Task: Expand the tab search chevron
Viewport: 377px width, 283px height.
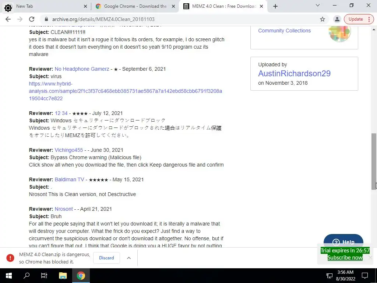Action: (x=318, y=5)
